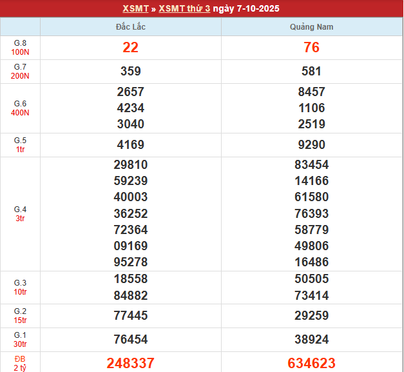Select Đắc Lắc G.4 number 09169
The height and width of the screenshot is (372, 404).
(130, 246)
